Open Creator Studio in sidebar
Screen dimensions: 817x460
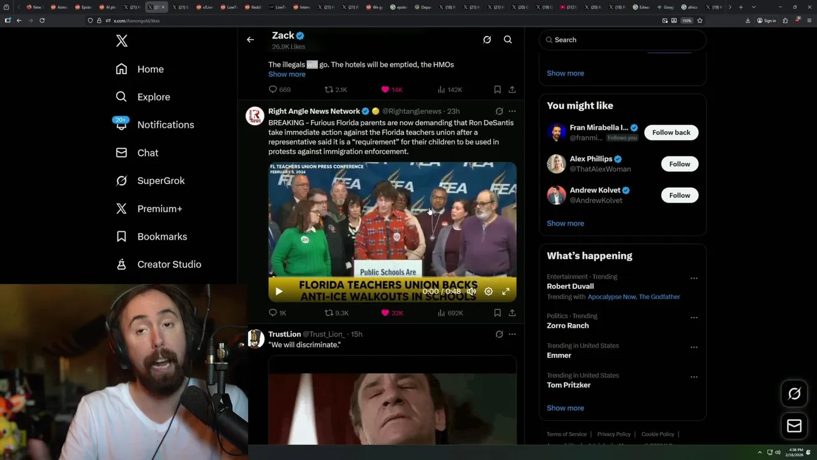point(158,264)
